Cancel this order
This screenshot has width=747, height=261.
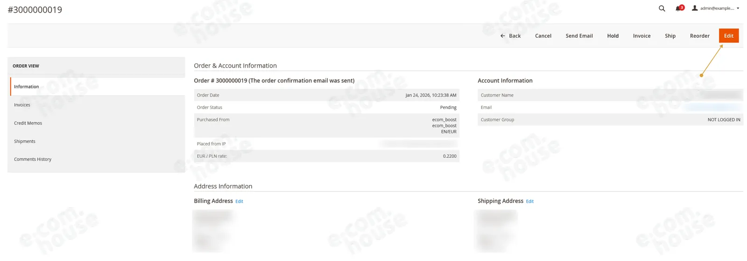[x=543, y=36]
